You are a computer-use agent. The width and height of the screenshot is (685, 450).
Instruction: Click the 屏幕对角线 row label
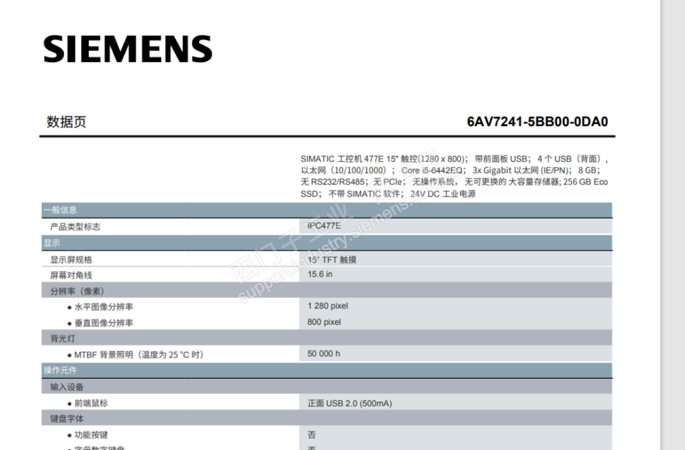(71, 275)
